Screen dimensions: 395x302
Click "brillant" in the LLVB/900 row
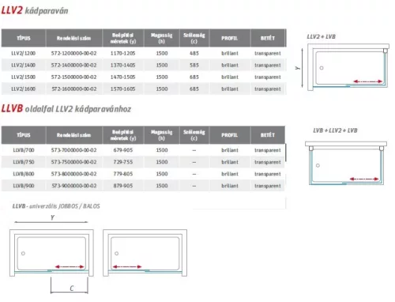[x=230, y=186]
